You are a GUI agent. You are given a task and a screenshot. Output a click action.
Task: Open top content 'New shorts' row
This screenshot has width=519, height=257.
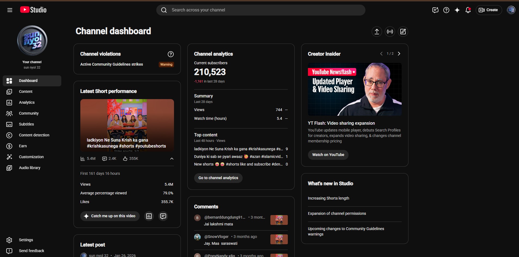tap(241, 164)
